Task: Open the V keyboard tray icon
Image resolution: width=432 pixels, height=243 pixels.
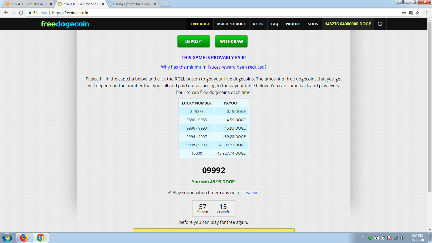Action: pyautogui.click(x=376, y=238)
